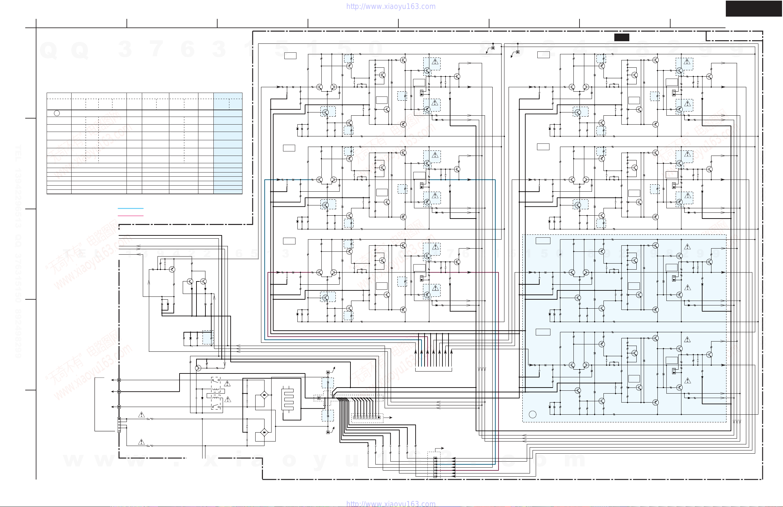Click the black rectangle in the top-right corner
This screenshot has width=783, height=507.
point(754,9)
